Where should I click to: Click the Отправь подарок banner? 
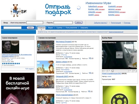(x=58, y=10)
